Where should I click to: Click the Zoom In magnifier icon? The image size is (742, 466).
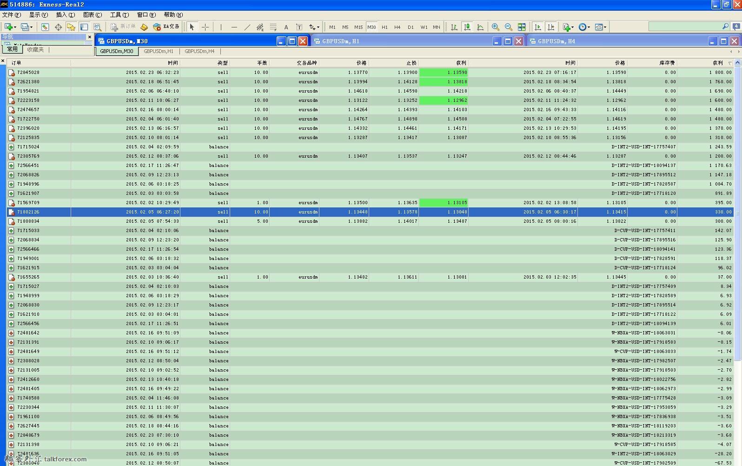point(496,27)
